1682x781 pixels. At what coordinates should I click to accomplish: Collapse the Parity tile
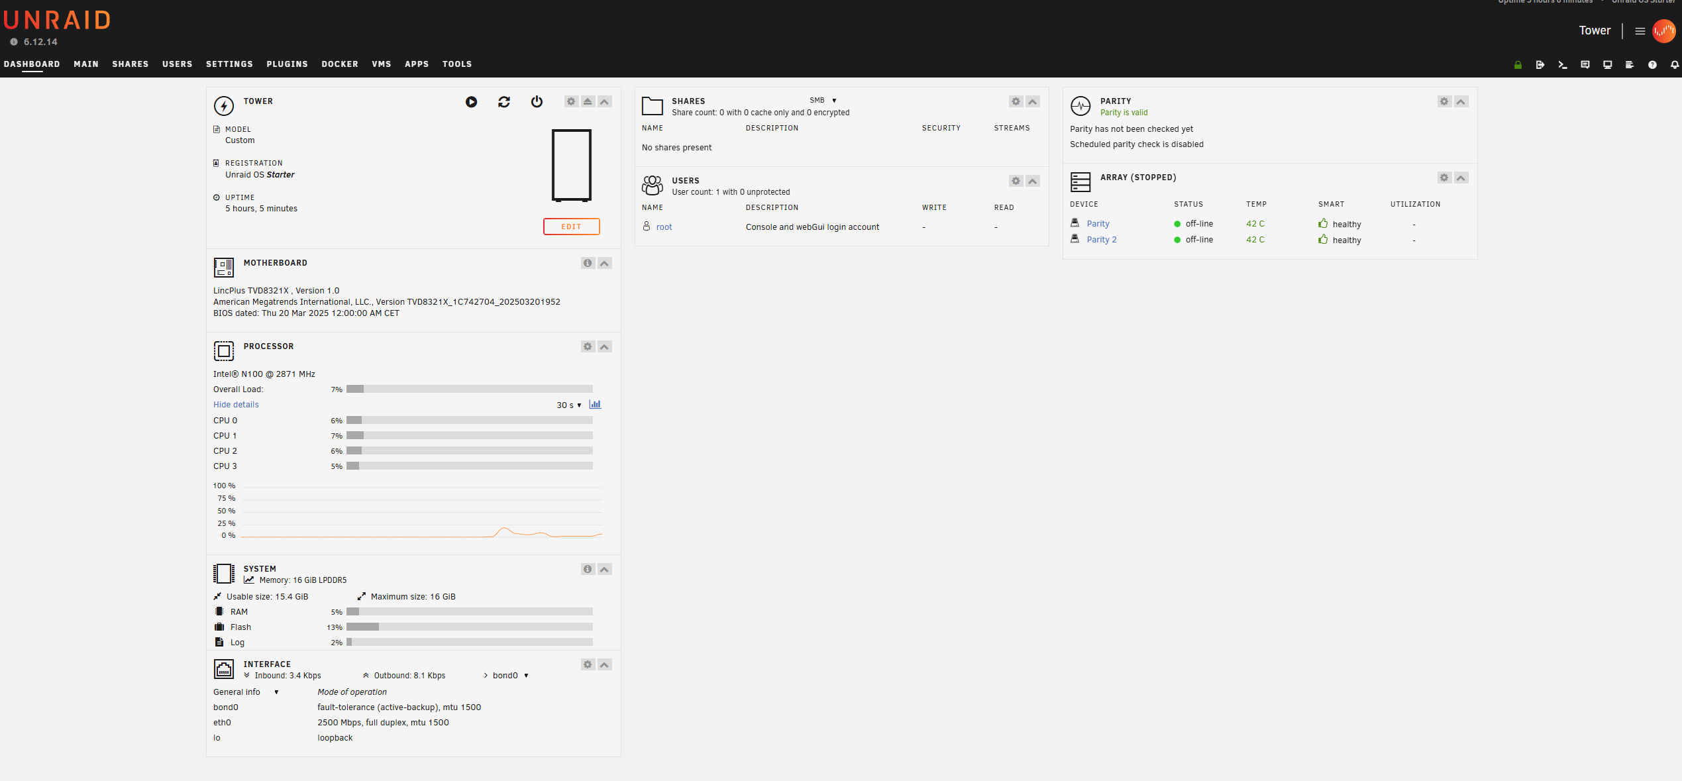point(1461,101)
